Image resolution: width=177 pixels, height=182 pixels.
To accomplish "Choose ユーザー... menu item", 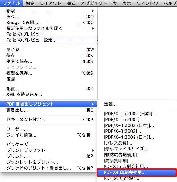I will coord(49,129).
